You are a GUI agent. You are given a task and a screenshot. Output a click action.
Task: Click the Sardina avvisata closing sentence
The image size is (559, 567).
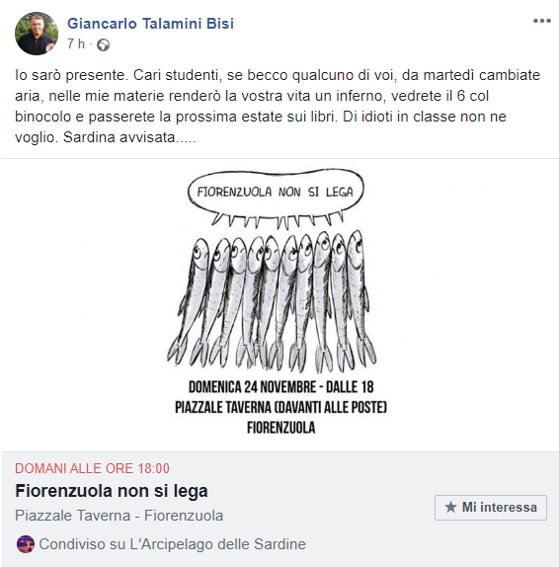(129, 137)
